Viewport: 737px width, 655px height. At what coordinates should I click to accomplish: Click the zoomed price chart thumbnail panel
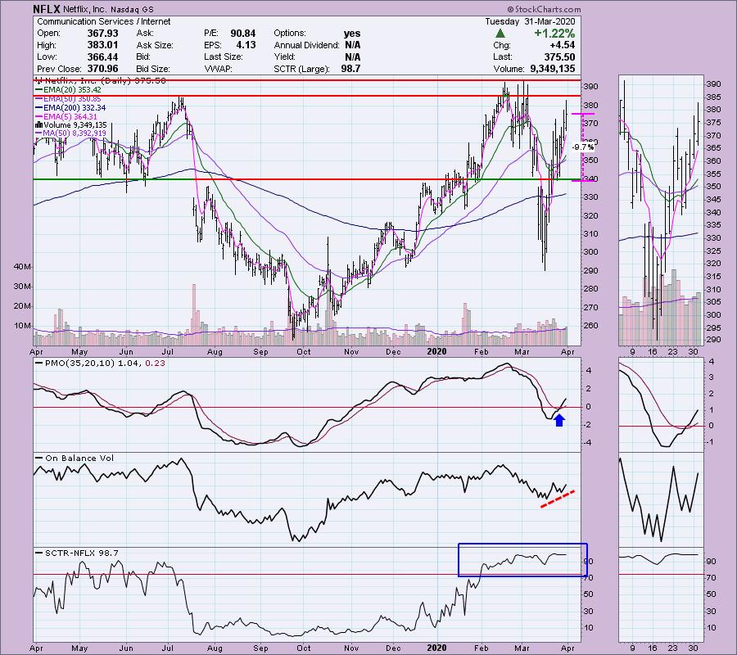click(661, 210)
